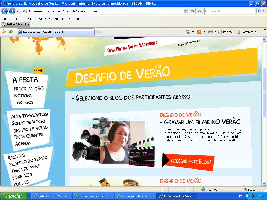
Task: Open the Favorites Center star icon
Action: tap(4, 32)
